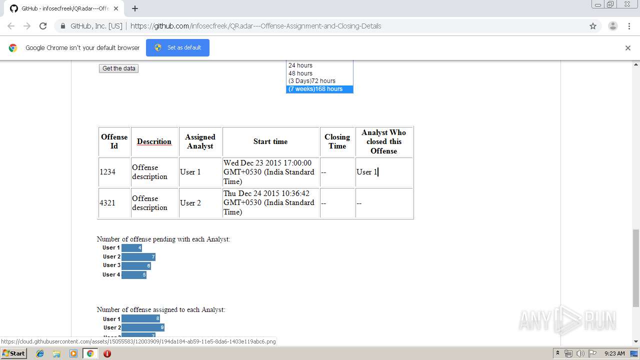Click Closing Time column header
The image size is (640, 360).
click(337, 141)
